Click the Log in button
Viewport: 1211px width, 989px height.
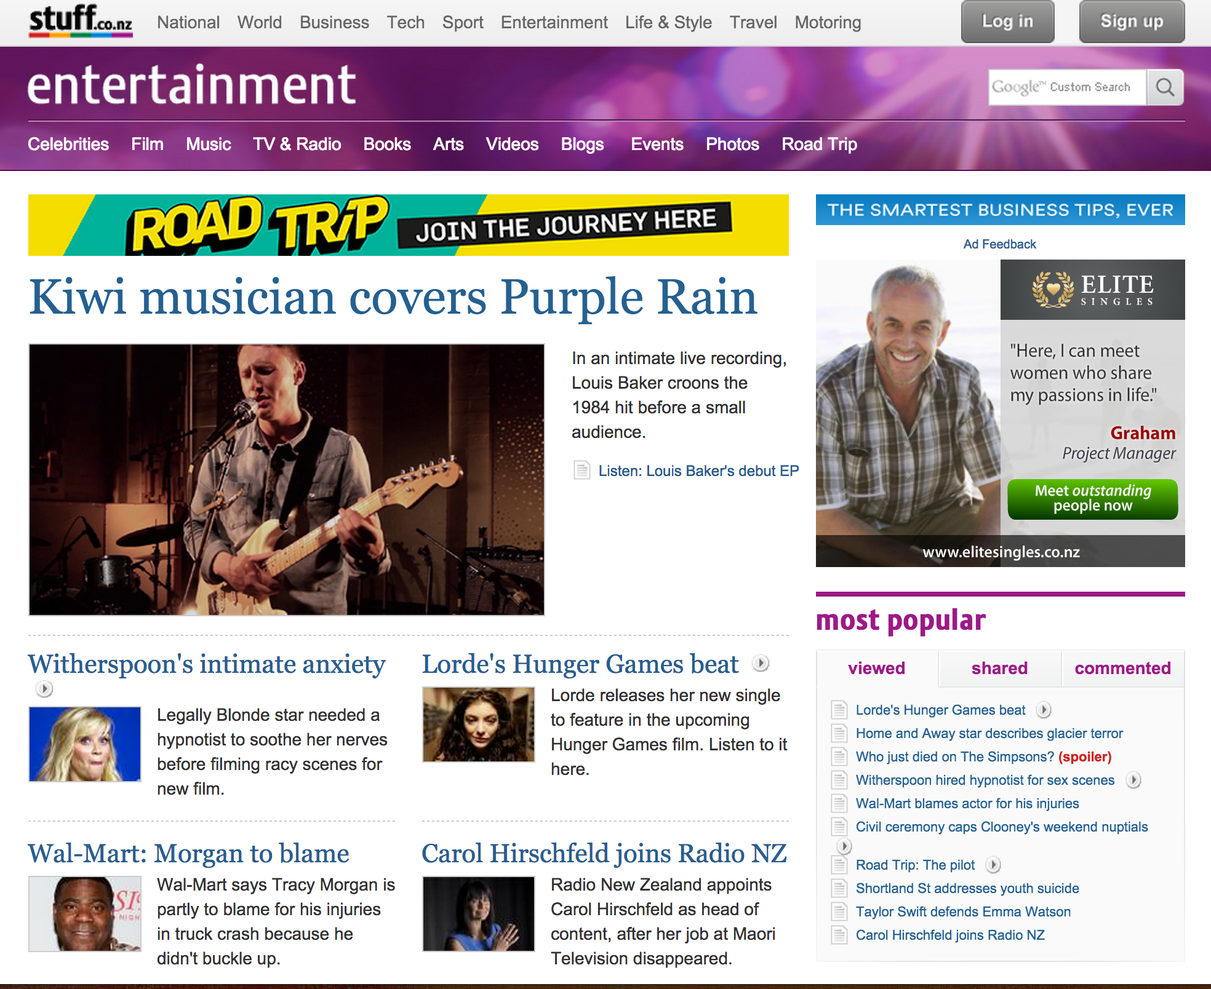pyautogui.click(x=1008, y=22)
